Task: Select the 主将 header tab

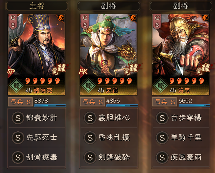Action: 37,6
